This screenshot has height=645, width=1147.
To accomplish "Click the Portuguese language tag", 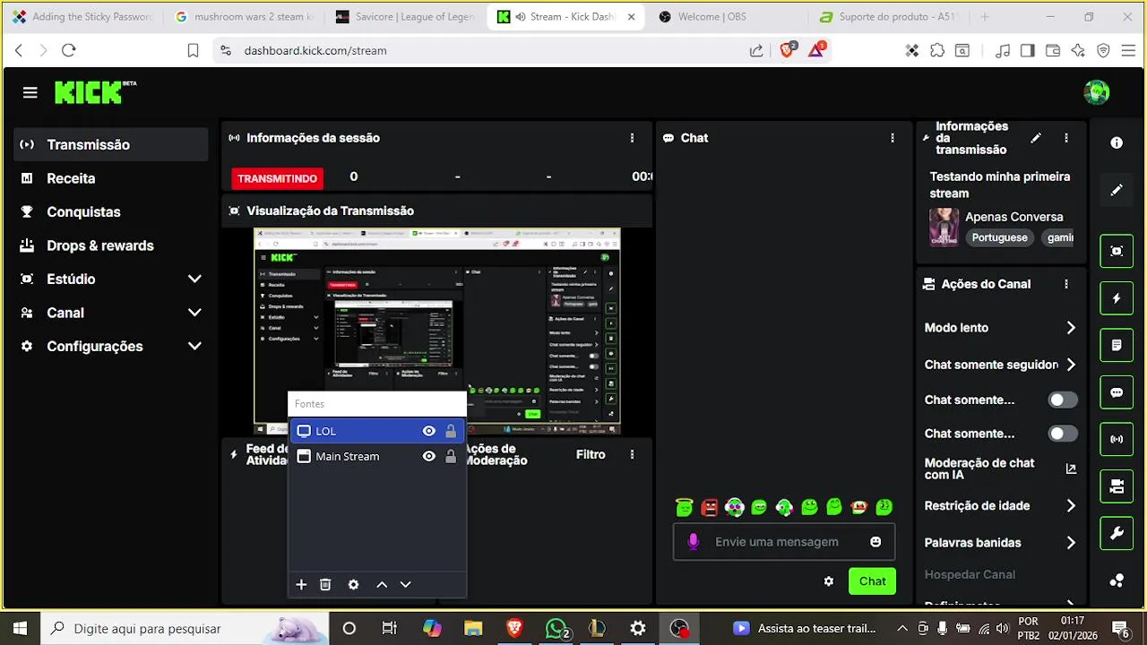I will click(x=1000, y=237).
